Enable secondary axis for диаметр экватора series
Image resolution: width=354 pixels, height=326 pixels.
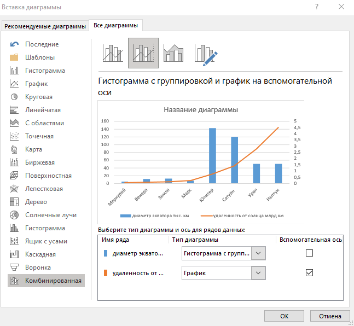click(x=309, y=253)
